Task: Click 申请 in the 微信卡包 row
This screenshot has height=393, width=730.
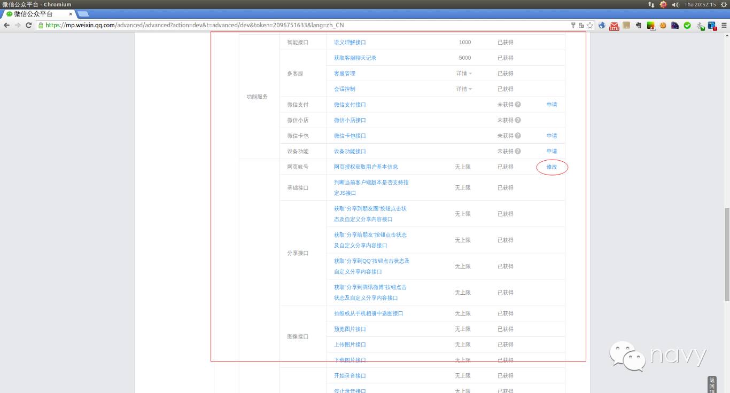Action: (552, 136)
